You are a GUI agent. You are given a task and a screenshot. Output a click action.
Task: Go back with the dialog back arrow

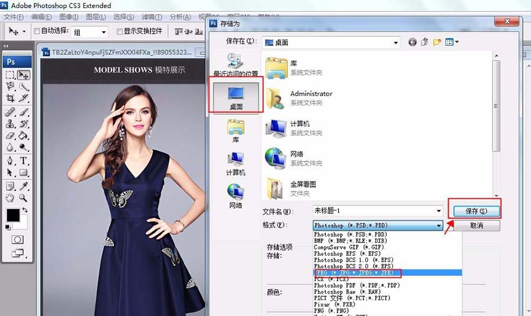412,42
